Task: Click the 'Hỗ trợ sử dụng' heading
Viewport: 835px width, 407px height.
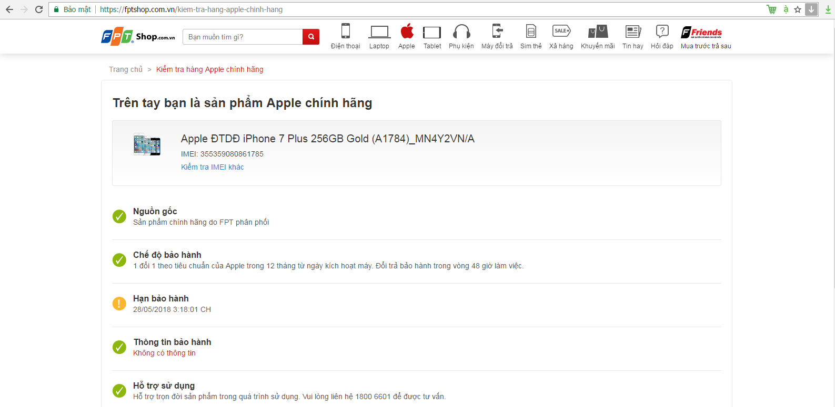Action: pyautogui.click(x=164, y=385)
